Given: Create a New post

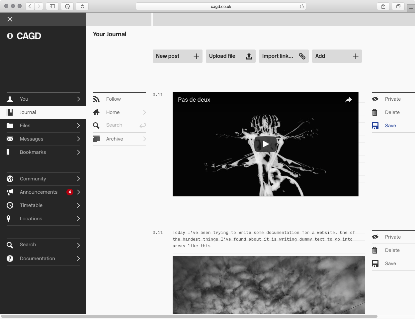Looking at the screenshot, I should (178, 56).
